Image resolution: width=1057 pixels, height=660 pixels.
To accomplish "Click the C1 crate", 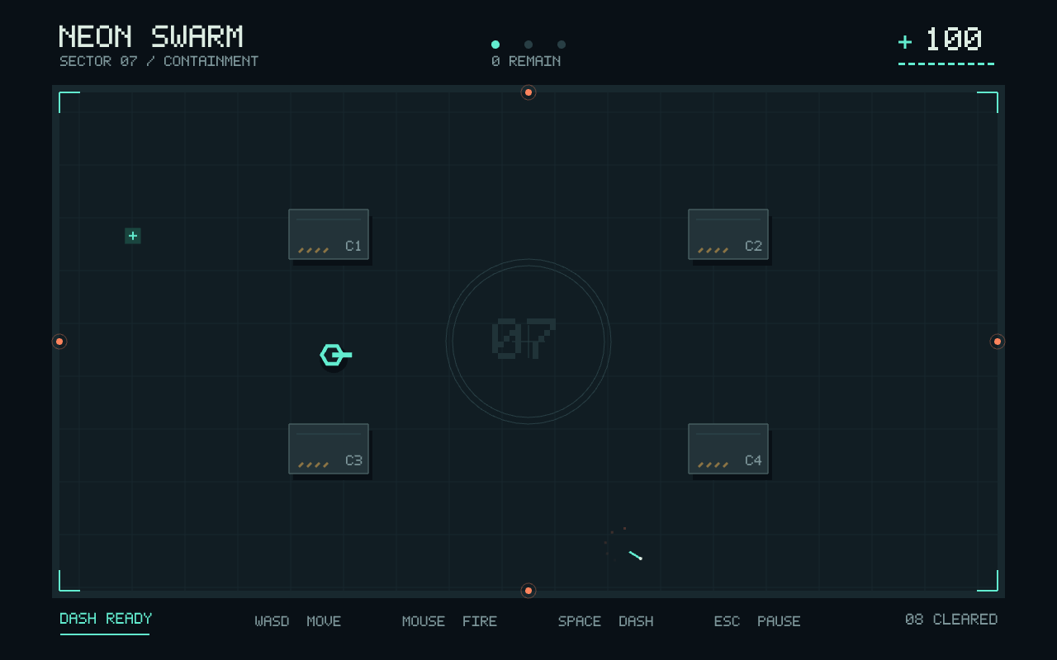I will pos(329,234).
